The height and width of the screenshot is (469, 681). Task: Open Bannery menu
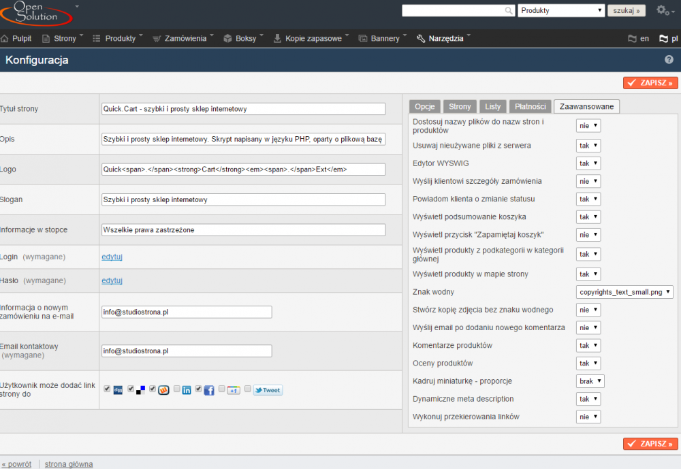383,39
